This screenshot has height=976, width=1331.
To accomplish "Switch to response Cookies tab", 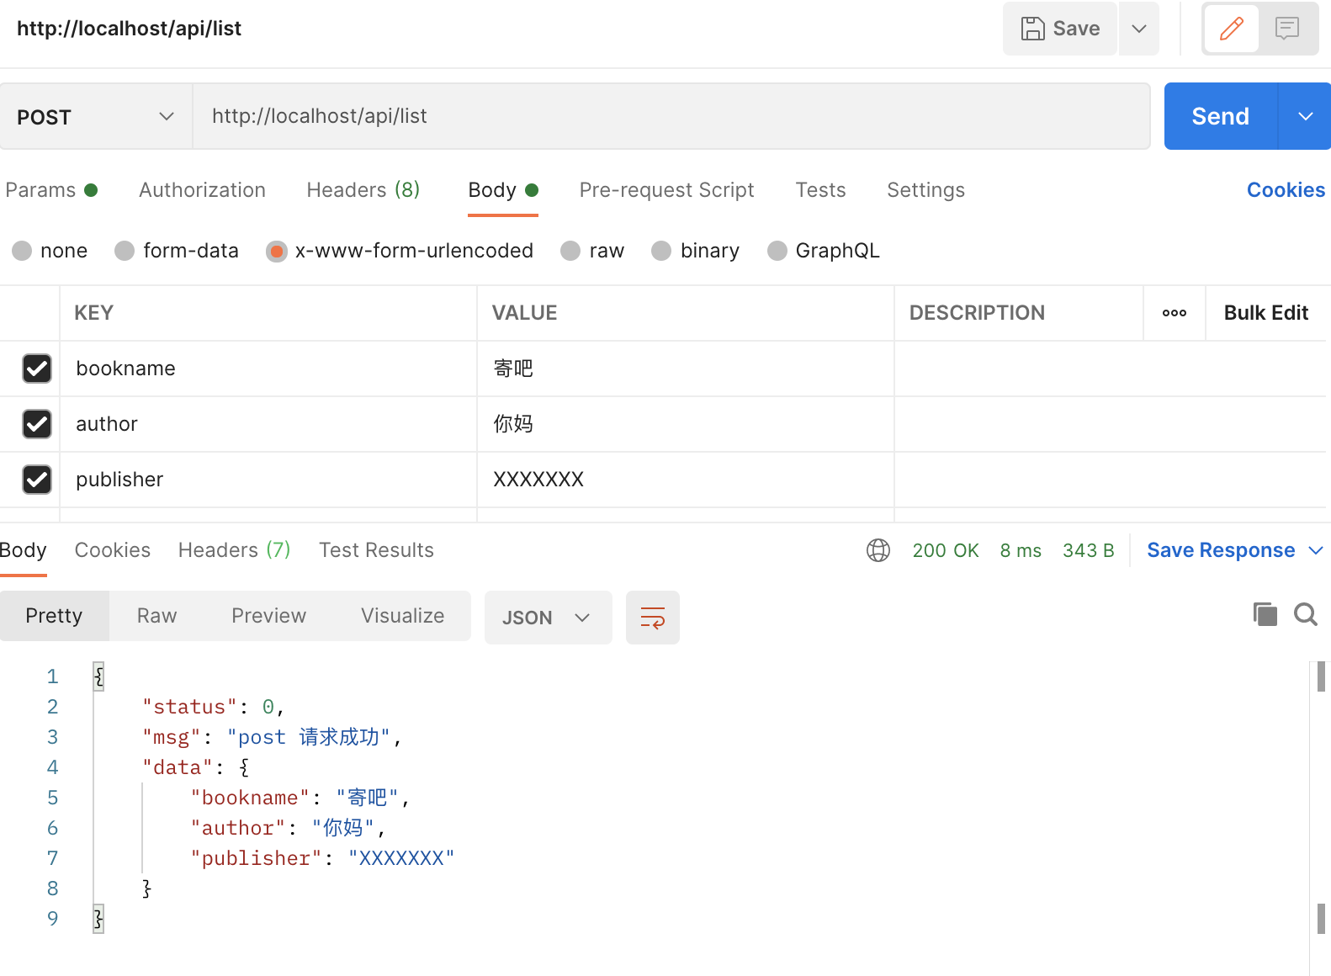I will pos(113,550).
